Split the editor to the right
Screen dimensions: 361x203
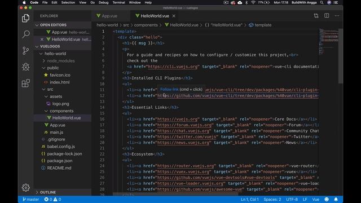(x=327, y=16)
